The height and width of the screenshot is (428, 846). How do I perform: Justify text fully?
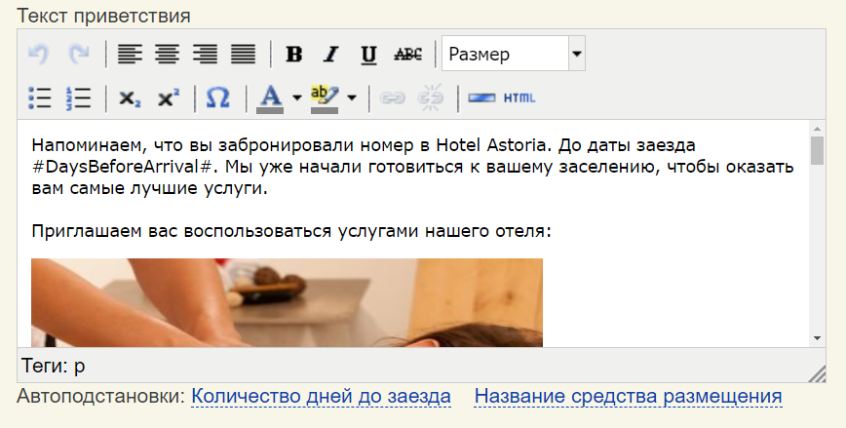(x=244, y=54)
